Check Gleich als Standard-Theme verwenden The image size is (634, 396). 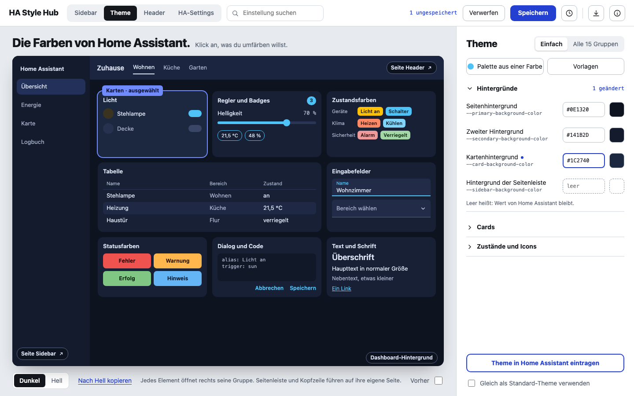(x=472, y=383)
